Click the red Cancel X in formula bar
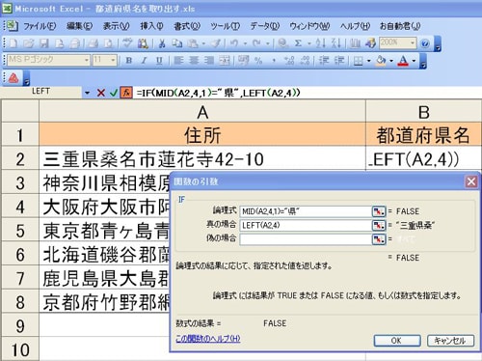Screen dimensions: 482x361 (101, 93)
